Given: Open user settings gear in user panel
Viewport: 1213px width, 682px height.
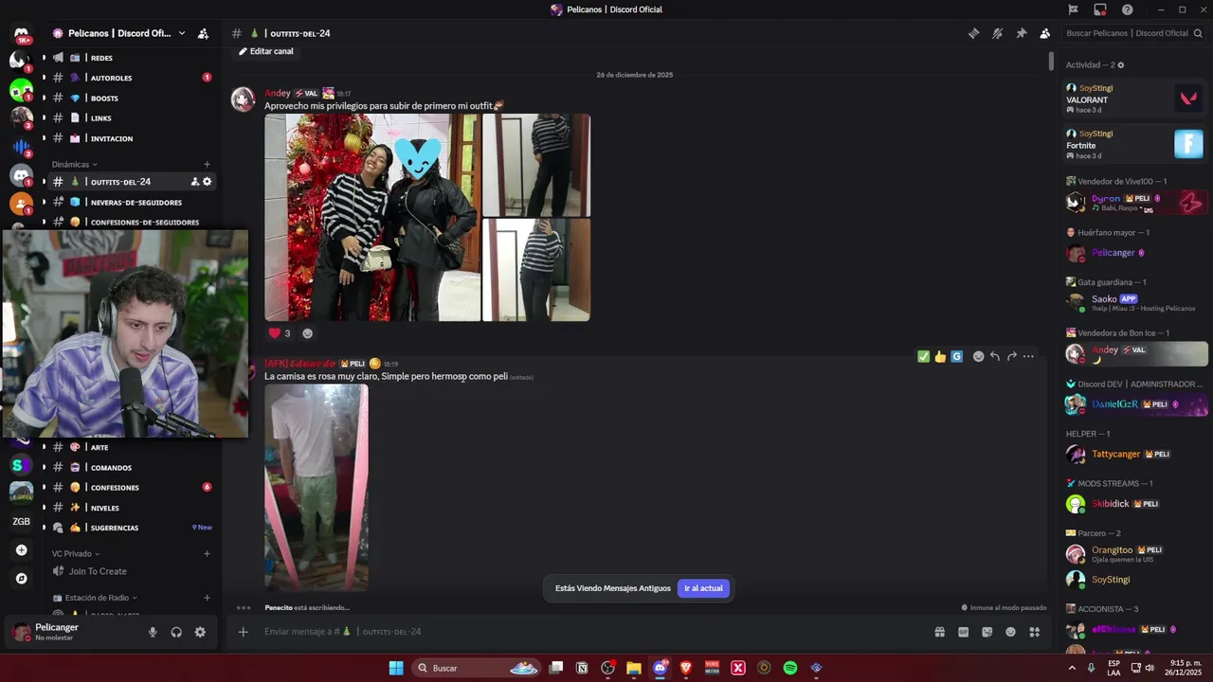Looking at the screenshot, I should pyautogui.click(x=200, y=632).
